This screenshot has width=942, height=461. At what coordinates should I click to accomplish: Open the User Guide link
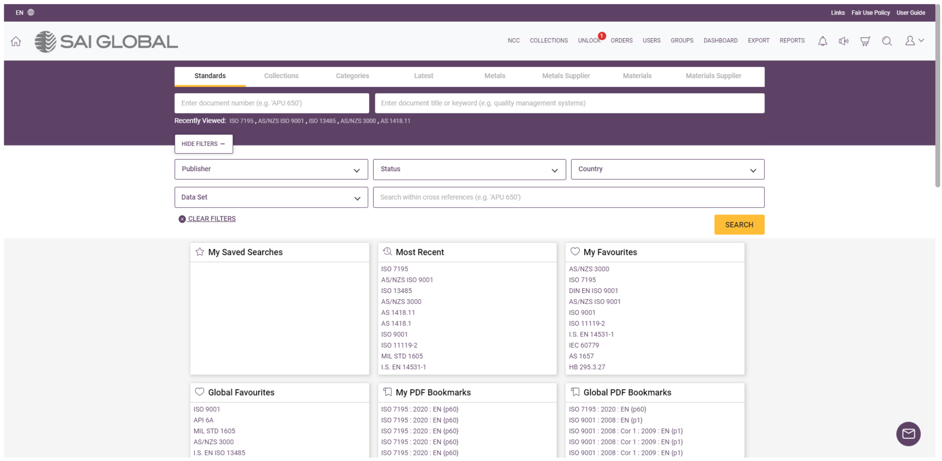[x=910, y=13]
